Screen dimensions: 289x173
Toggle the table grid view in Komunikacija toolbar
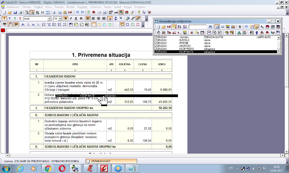point(217,27)
